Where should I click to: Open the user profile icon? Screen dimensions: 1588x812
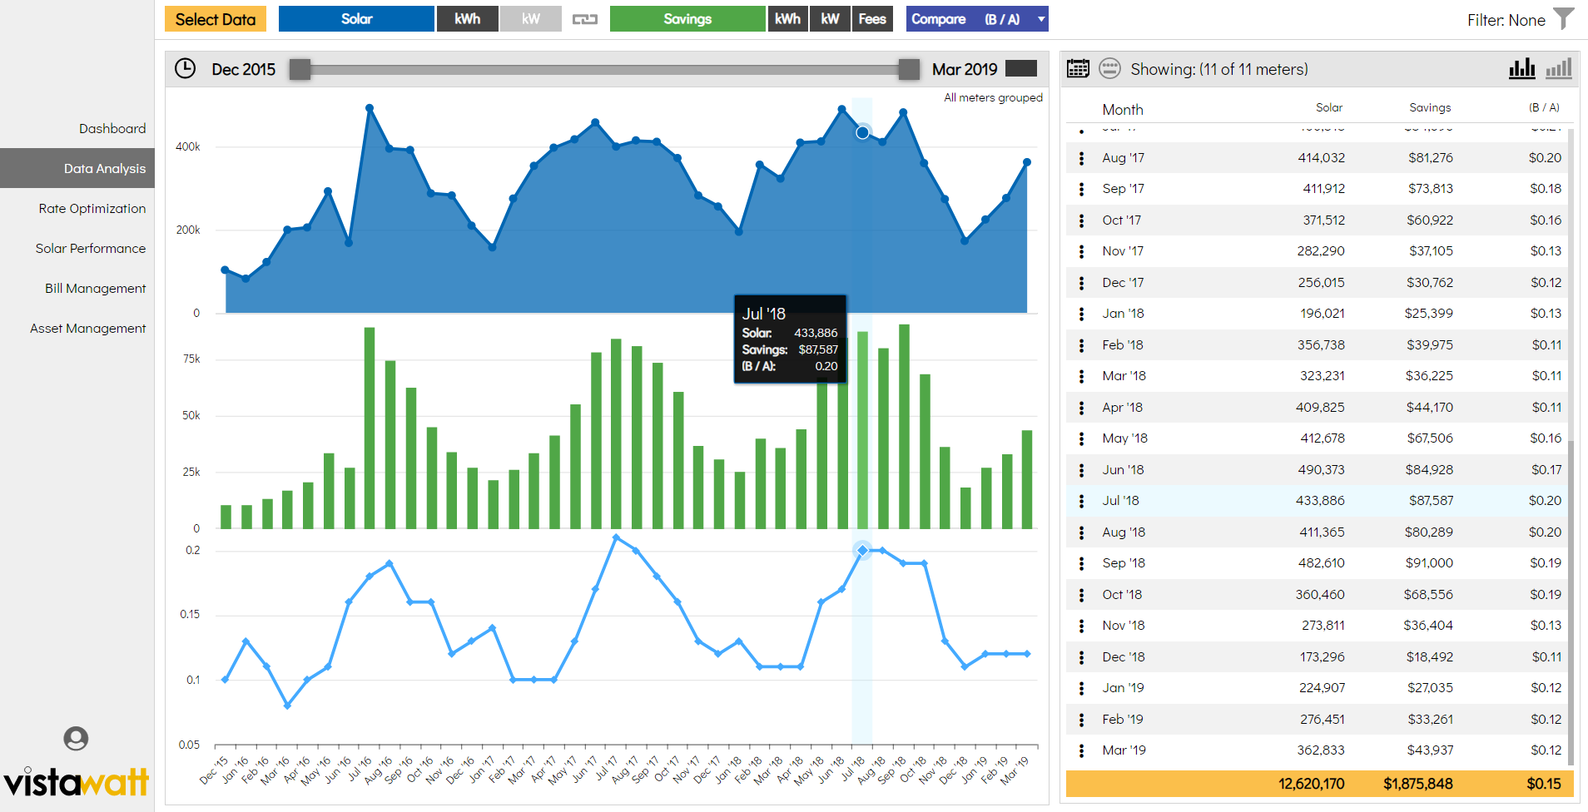[x=76, y=738]
